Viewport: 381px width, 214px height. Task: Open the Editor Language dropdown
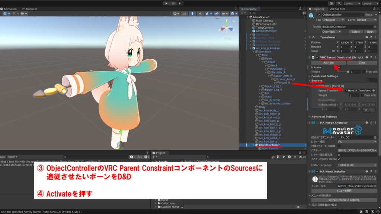tap(357, 165)
